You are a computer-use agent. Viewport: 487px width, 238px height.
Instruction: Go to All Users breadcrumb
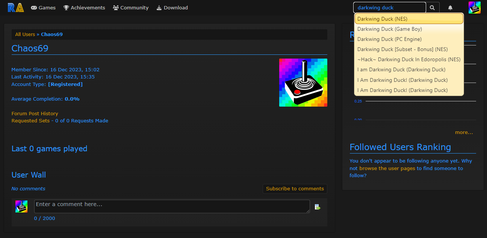coord(25,34)
